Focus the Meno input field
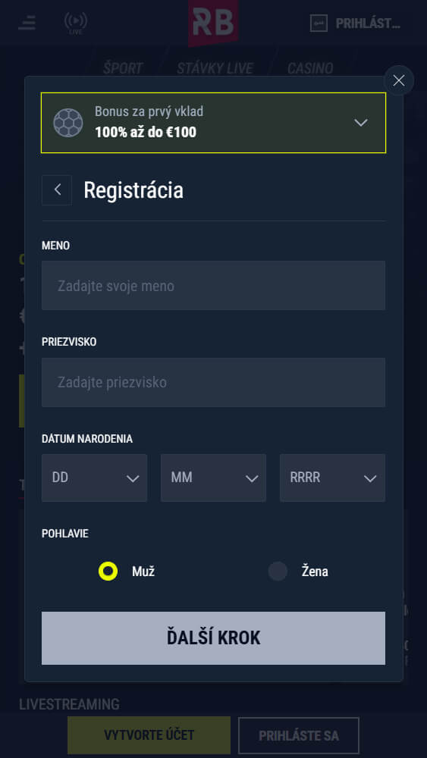 pos(213,286)
